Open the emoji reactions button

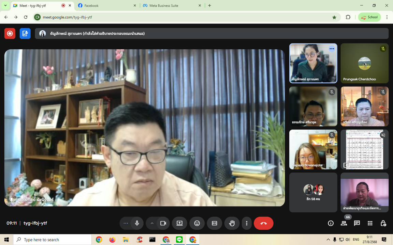pos(197,223)
